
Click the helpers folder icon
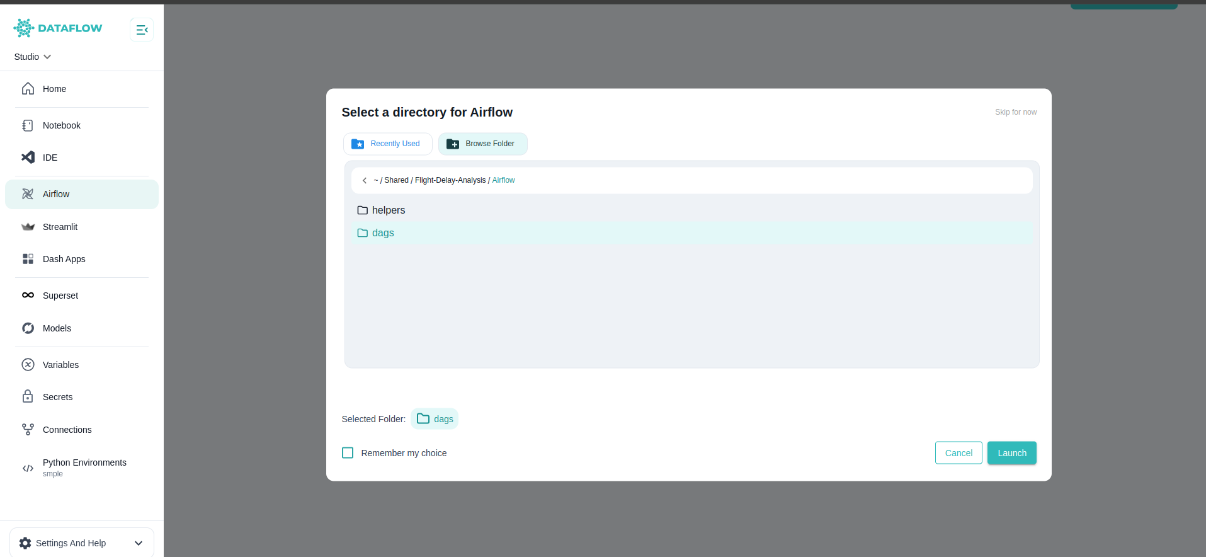362,210
